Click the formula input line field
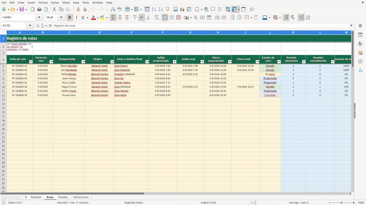366x205 pixels. [201, 26]
